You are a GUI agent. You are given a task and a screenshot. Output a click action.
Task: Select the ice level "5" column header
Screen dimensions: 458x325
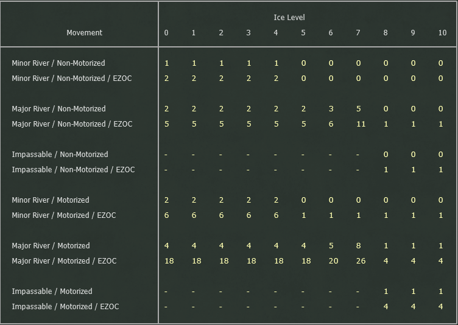(x=303, y=33)
